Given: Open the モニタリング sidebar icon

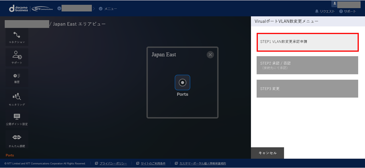Looking at the screenshot, I should pyautogui.click(x=17, y=99).
